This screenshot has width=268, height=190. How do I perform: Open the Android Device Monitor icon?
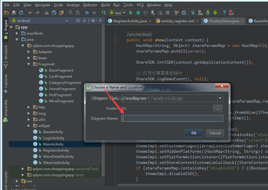pos(215,13)
